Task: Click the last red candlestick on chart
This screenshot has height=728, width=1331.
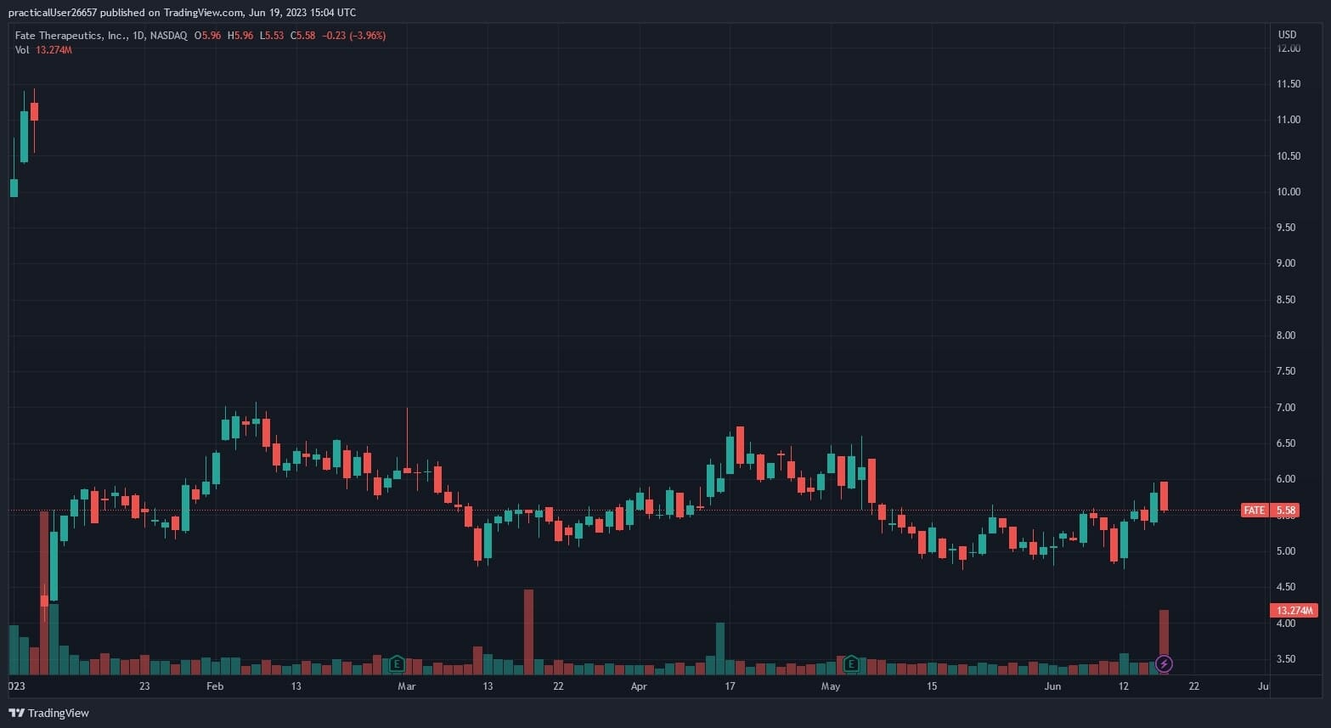Action: tap(1164, 496)
